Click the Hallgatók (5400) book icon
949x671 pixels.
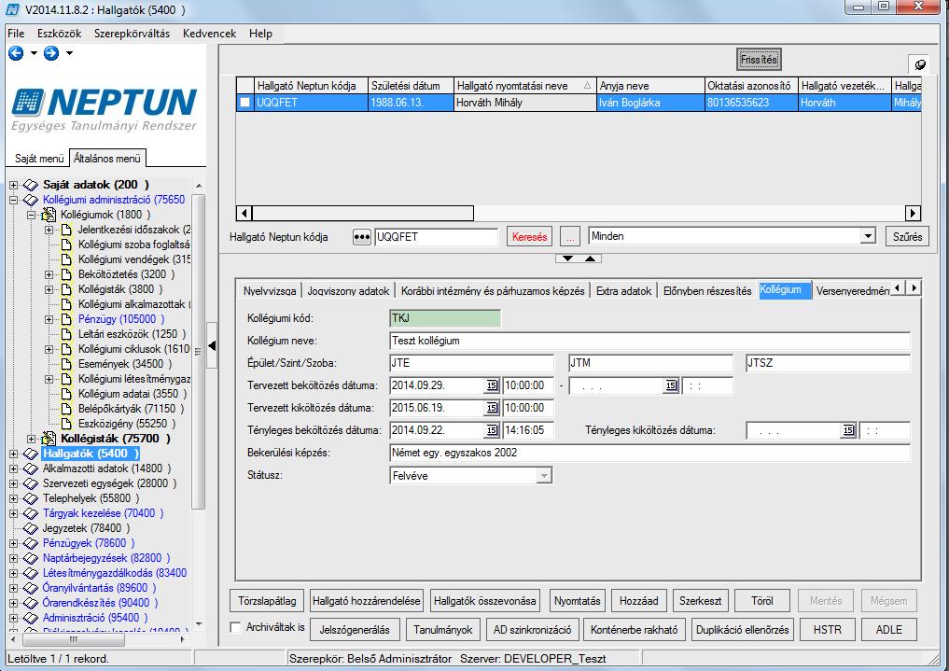pos(31,454)
